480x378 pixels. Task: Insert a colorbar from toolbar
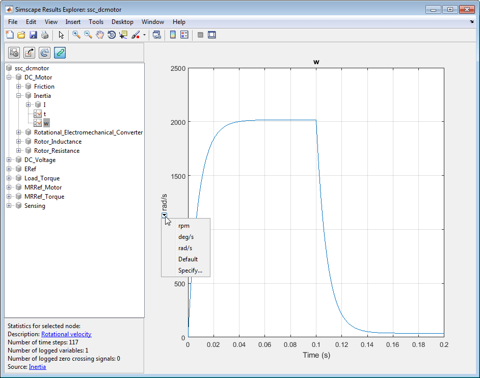(173, 35)
